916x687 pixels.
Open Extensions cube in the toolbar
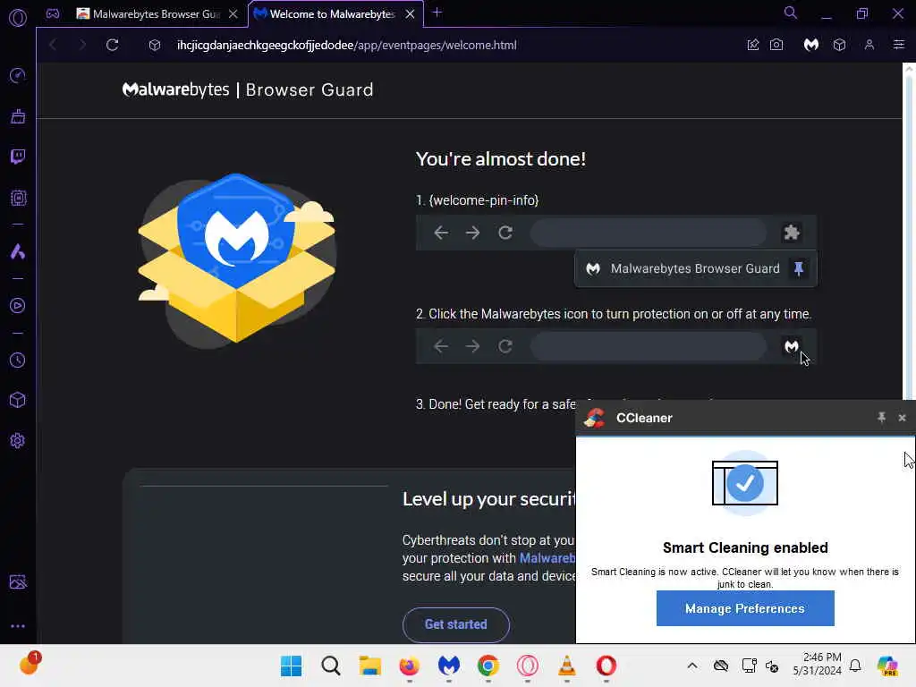point(839,45)
